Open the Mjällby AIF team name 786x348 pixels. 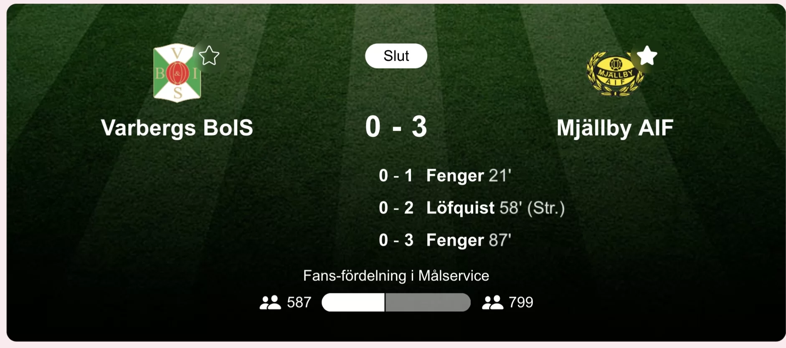[615, 128]
